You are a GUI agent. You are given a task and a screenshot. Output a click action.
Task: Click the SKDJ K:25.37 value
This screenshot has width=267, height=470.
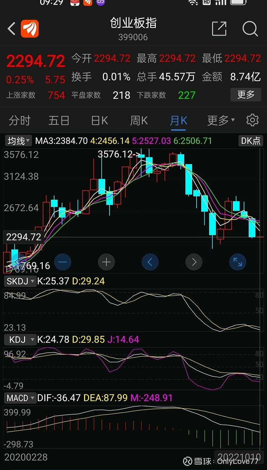point(53,281)
